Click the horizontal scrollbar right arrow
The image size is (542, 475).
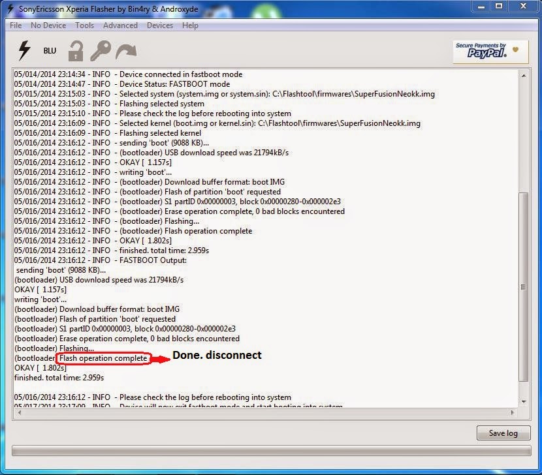click(x=512, y=412)
